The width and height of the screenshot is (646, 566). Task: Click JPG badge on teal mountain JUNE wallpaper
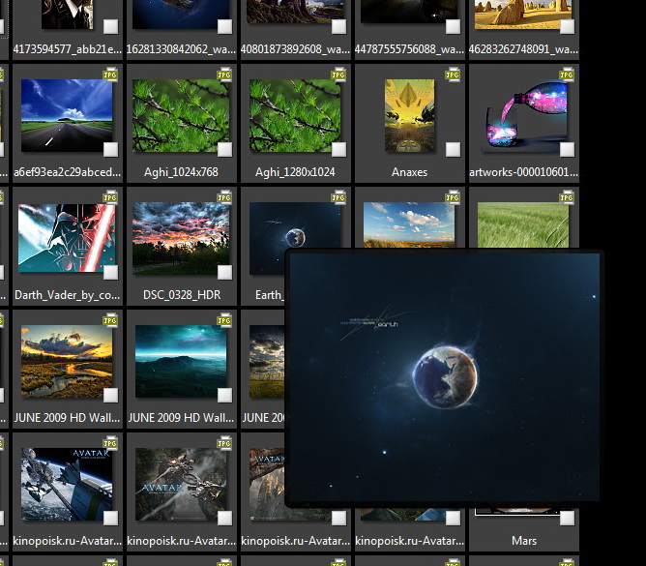click(x=224, y=320)
